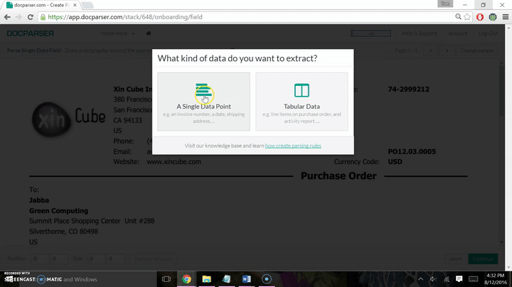Open Task View in the taskbar

[166, 279]
